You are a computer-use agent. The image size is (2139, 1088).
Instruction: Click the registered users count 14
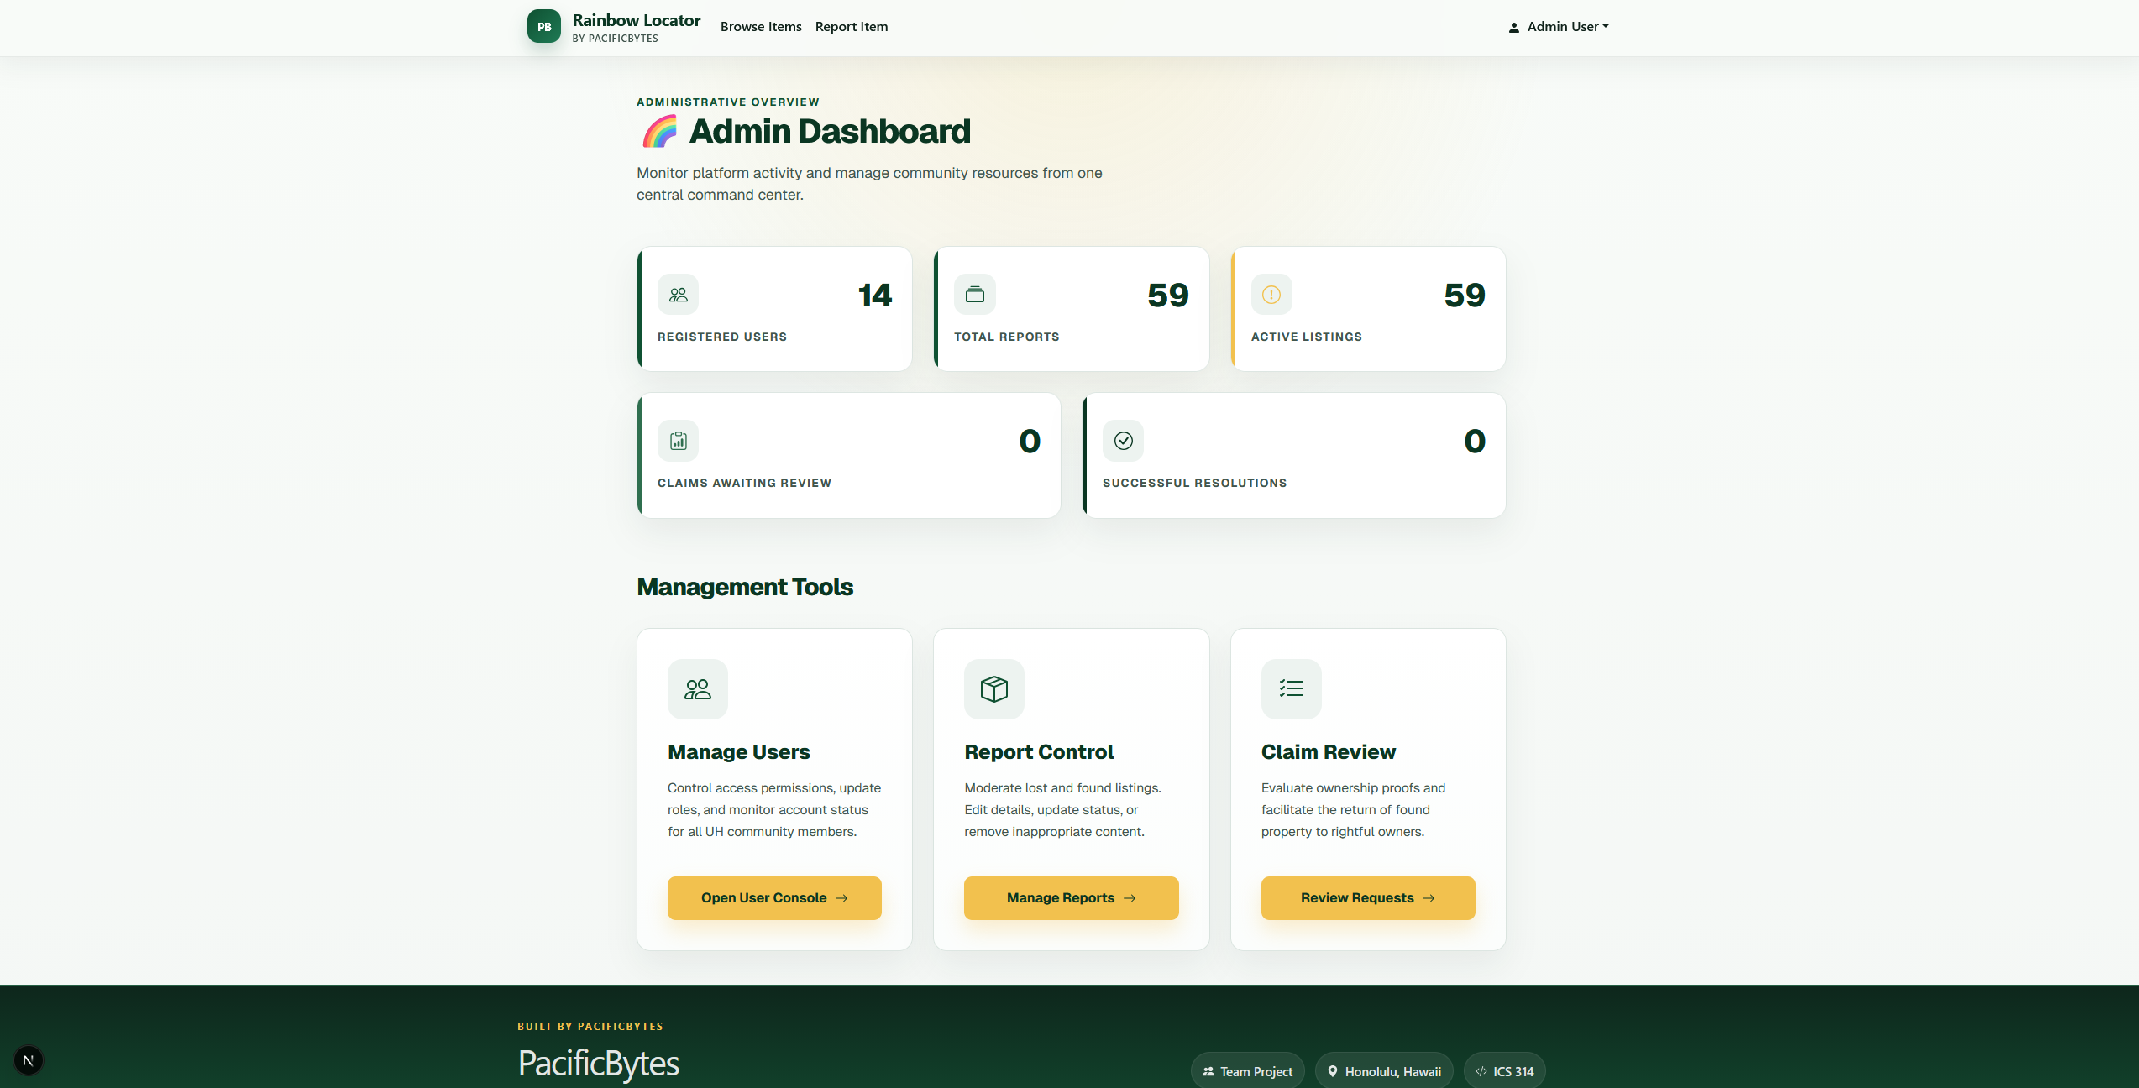point(874,296)
